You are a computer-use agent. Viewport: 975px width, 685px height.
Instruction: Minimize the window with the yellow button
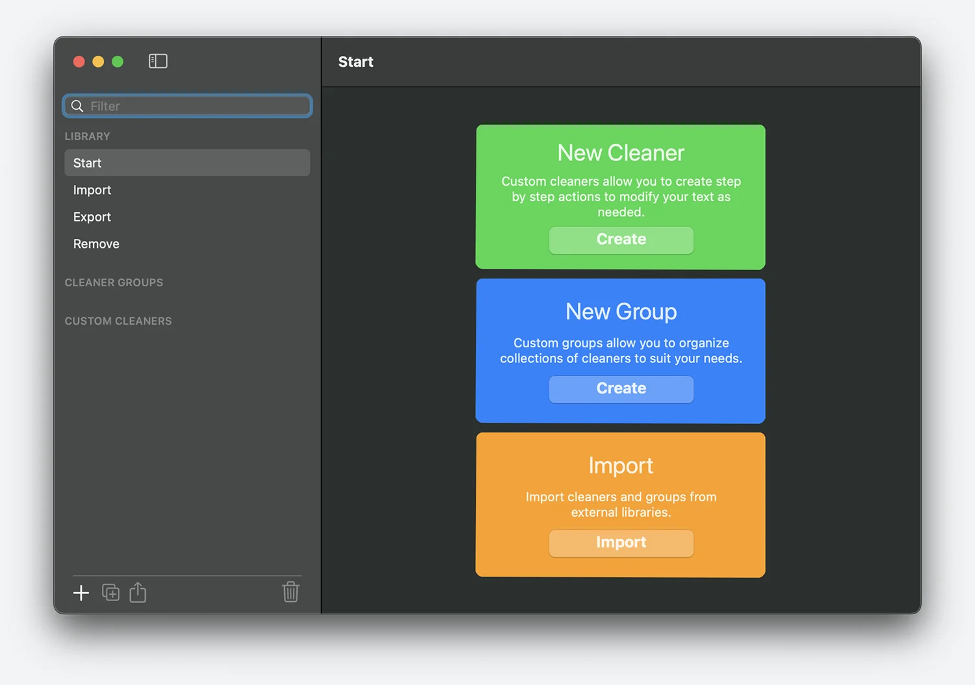click(x=98, y=62)
